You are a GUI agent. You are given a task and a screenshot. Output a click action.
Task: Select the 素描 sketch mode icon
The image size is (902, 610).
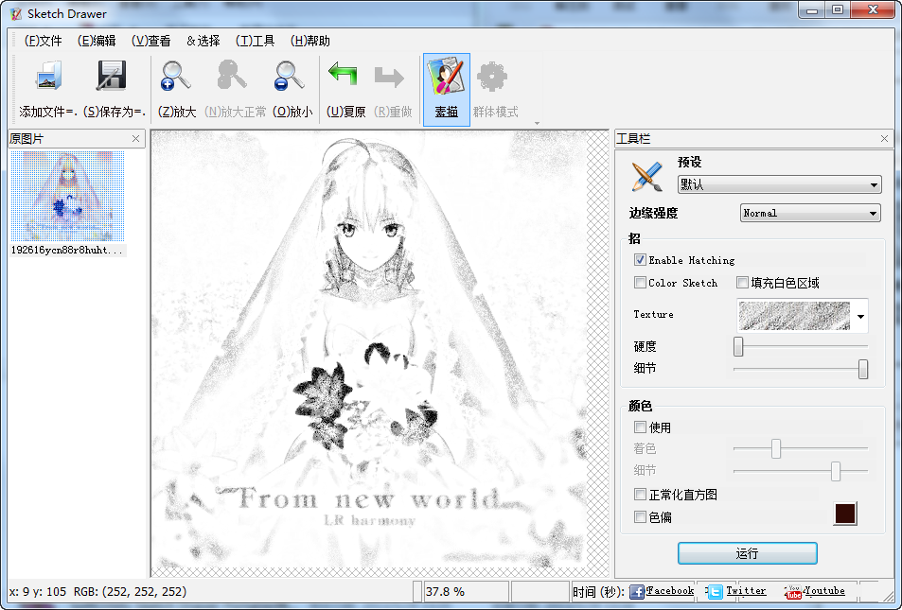click(446, 76)
